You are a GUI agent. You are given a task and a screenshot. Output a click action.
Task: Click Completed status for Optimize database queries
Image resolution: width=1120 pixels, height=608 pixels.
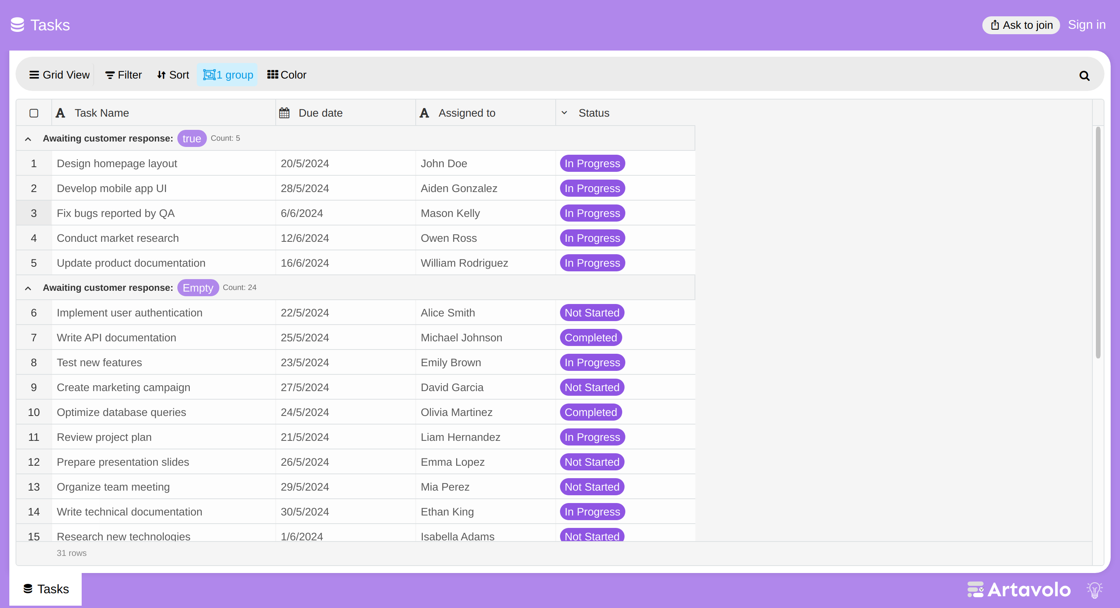click(591, 412)
